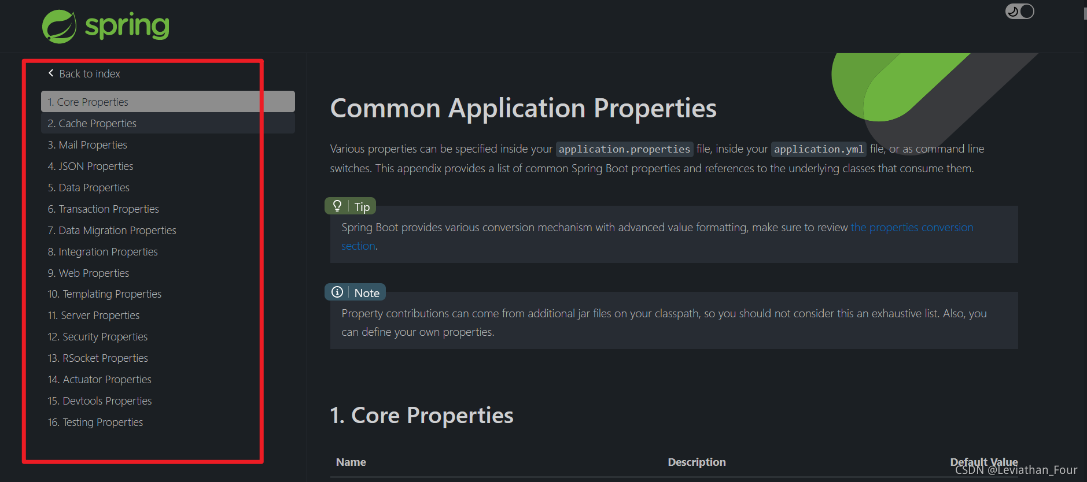Open 4. JSON Properties section
This screenshot has height=482, width=1087.
pyautogui.click(x=90, y=166)
